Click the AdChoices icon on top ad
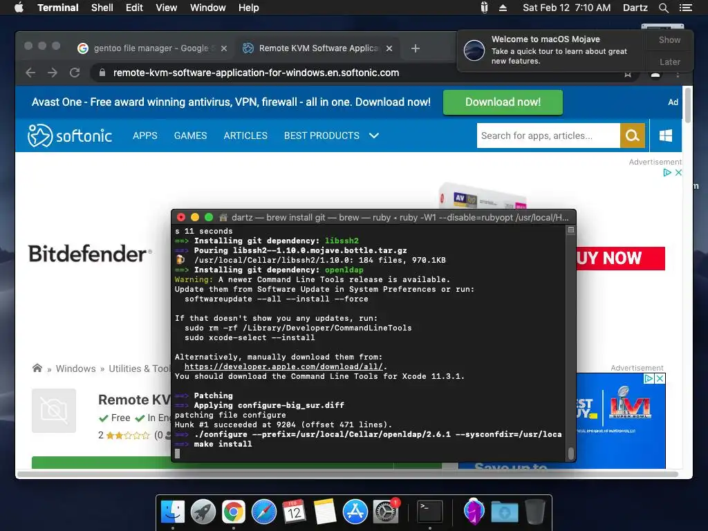The height and width of the screenshot is (531, 708). click(x=667, y=172)
